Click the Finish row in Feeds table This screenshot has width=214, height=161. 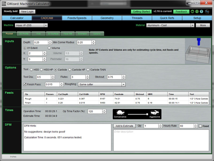[x=116, y=103]
